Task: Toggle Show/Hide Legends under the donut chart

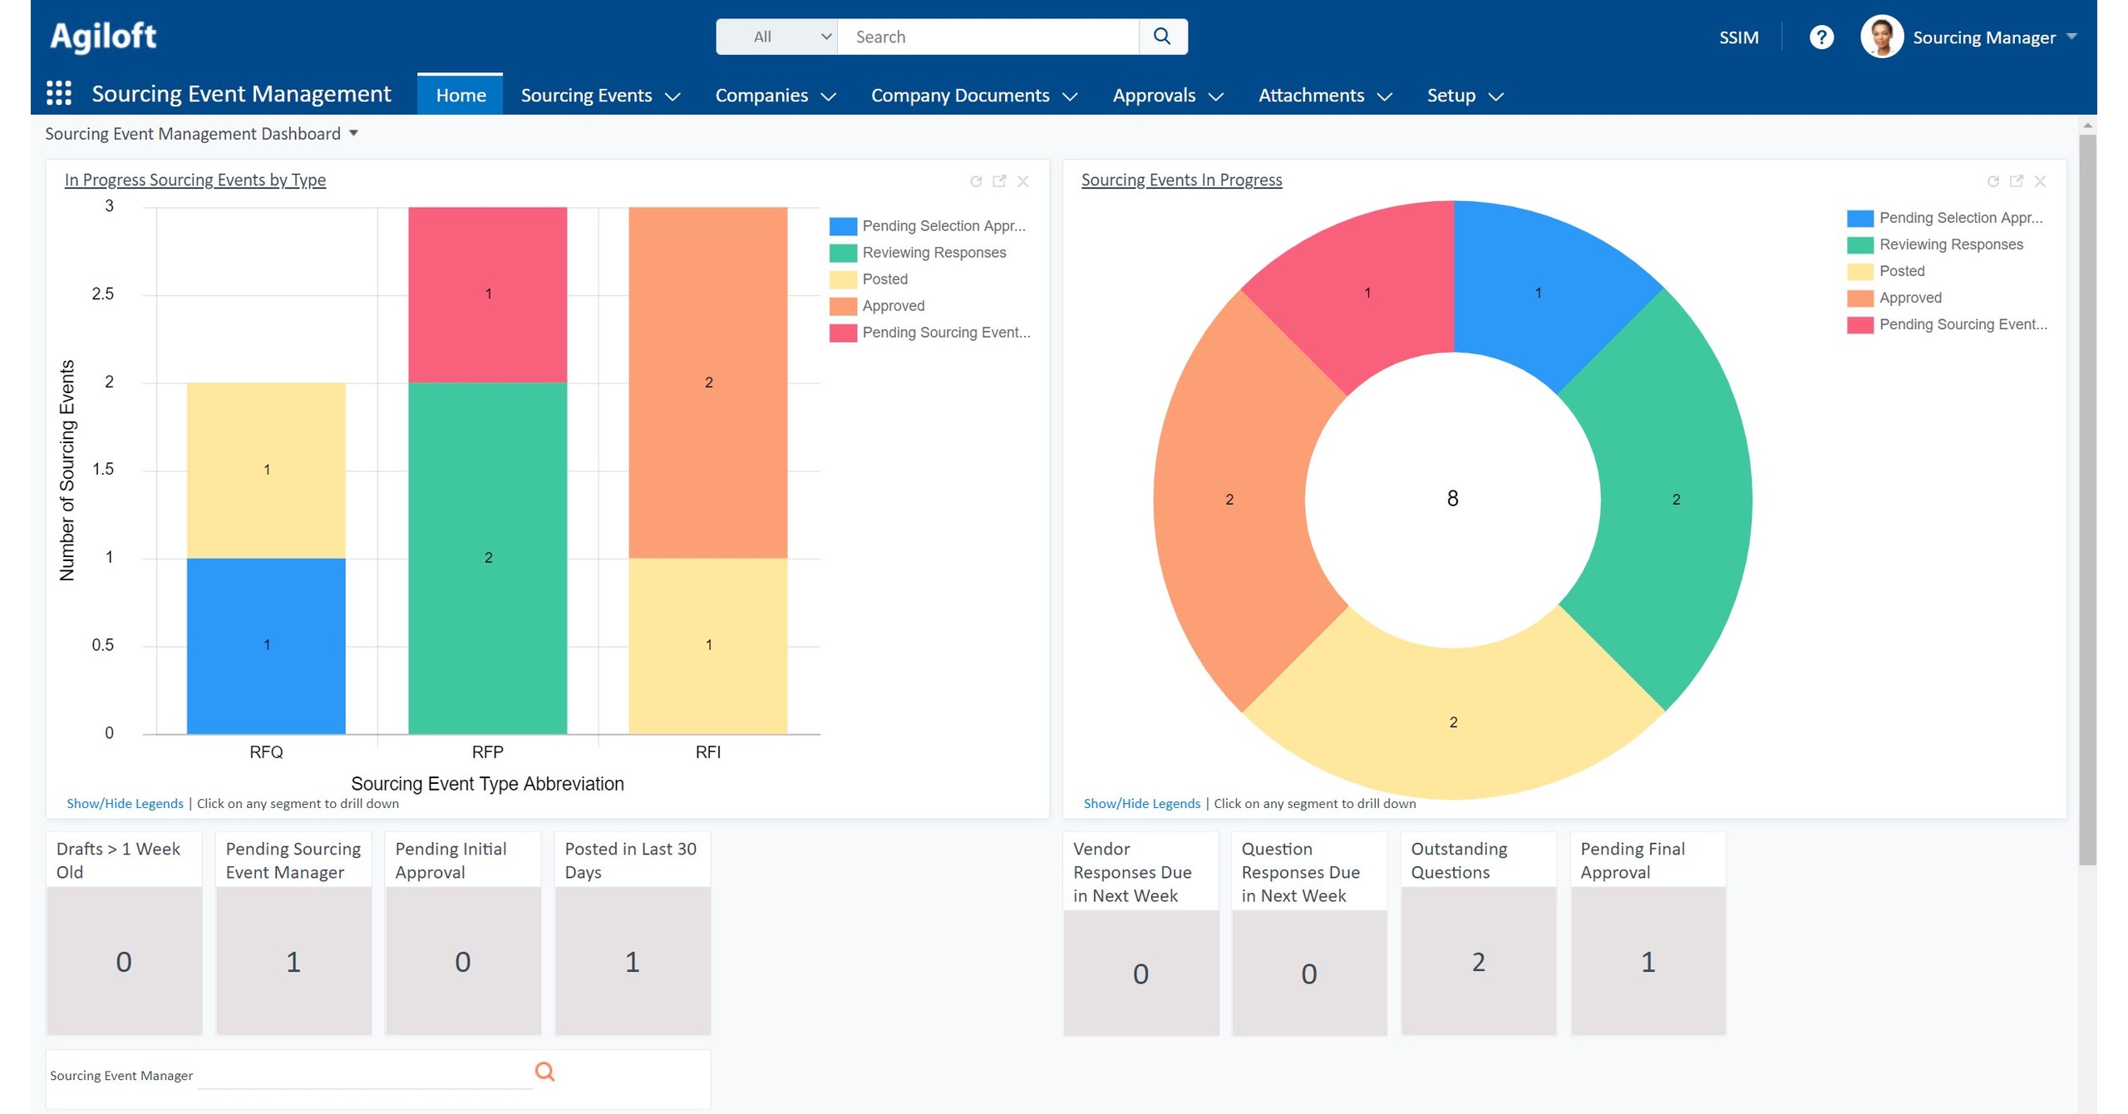Action: pyautogui.click(x=1141, y=804)
